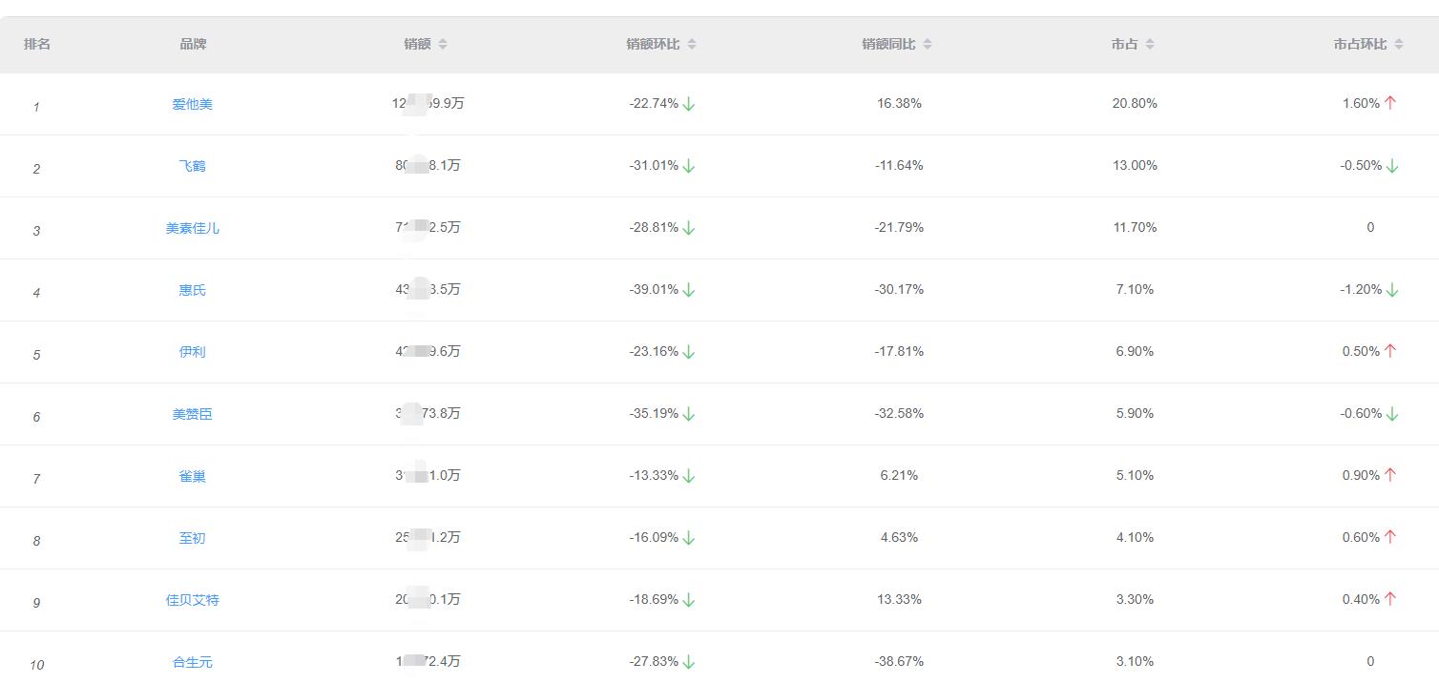Open the 伊利 brand link
The image size is (1439, 683).
(192, 352)
